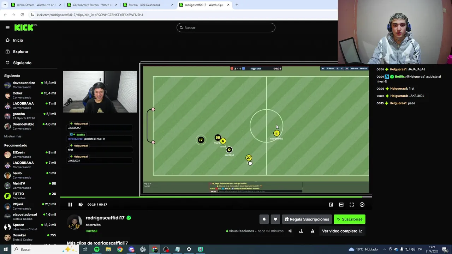Open FUTTO recommended channel

(x=30, y=196)
